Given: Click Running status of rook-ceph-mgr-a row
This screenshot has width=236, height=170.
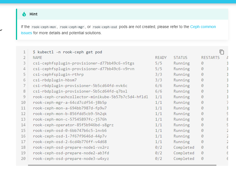Looking at the screenshot, I should point(182,102).
